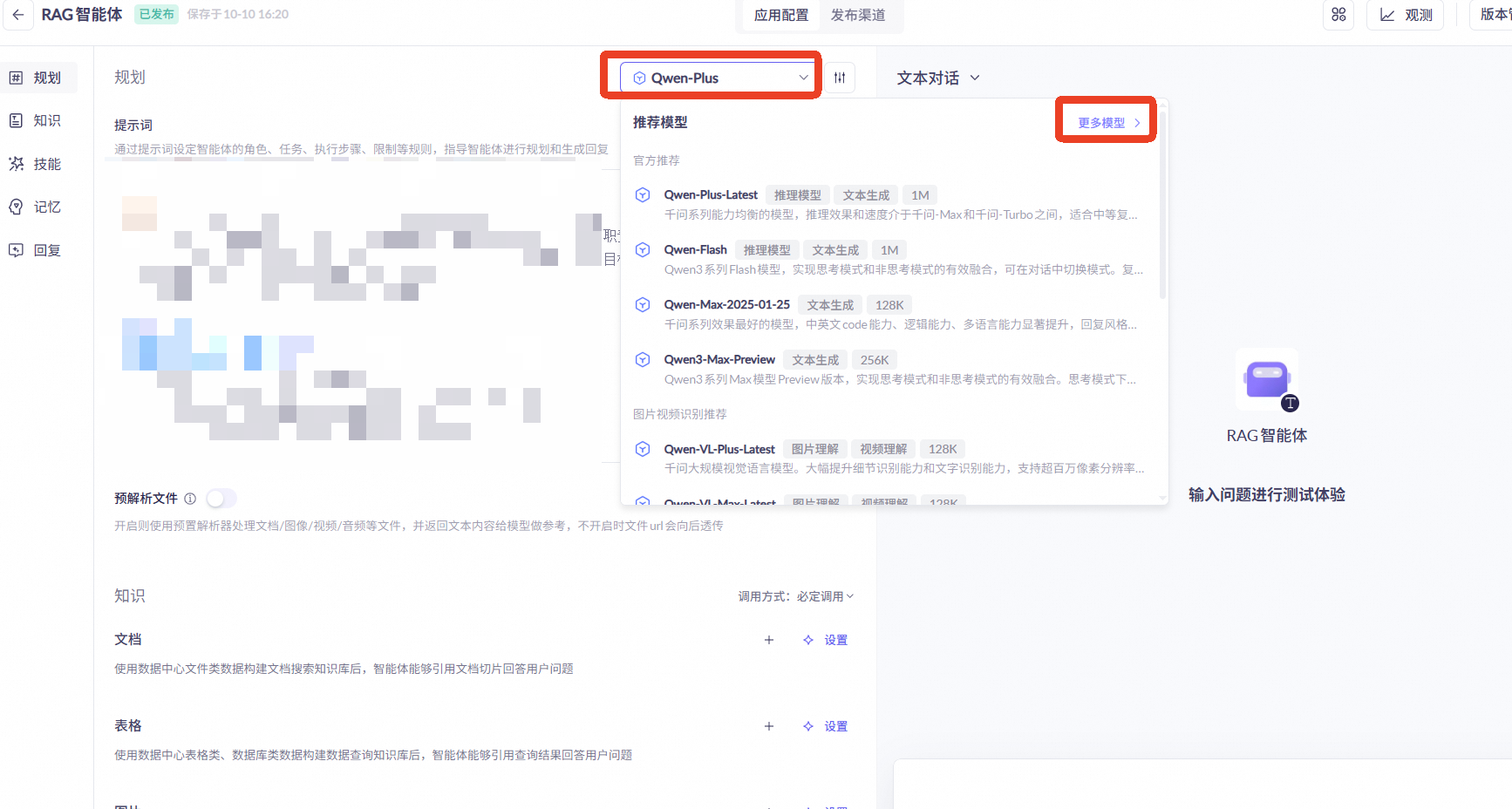Image resolution: width=1512 pixels, height=809 pixels.
Task: Open the Qwen-Plus model dropdown
Action: click(720, 78)
